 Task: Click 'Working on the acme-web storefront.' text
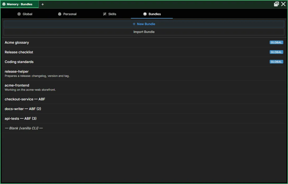pyautogui.click(x=30, y=90)
